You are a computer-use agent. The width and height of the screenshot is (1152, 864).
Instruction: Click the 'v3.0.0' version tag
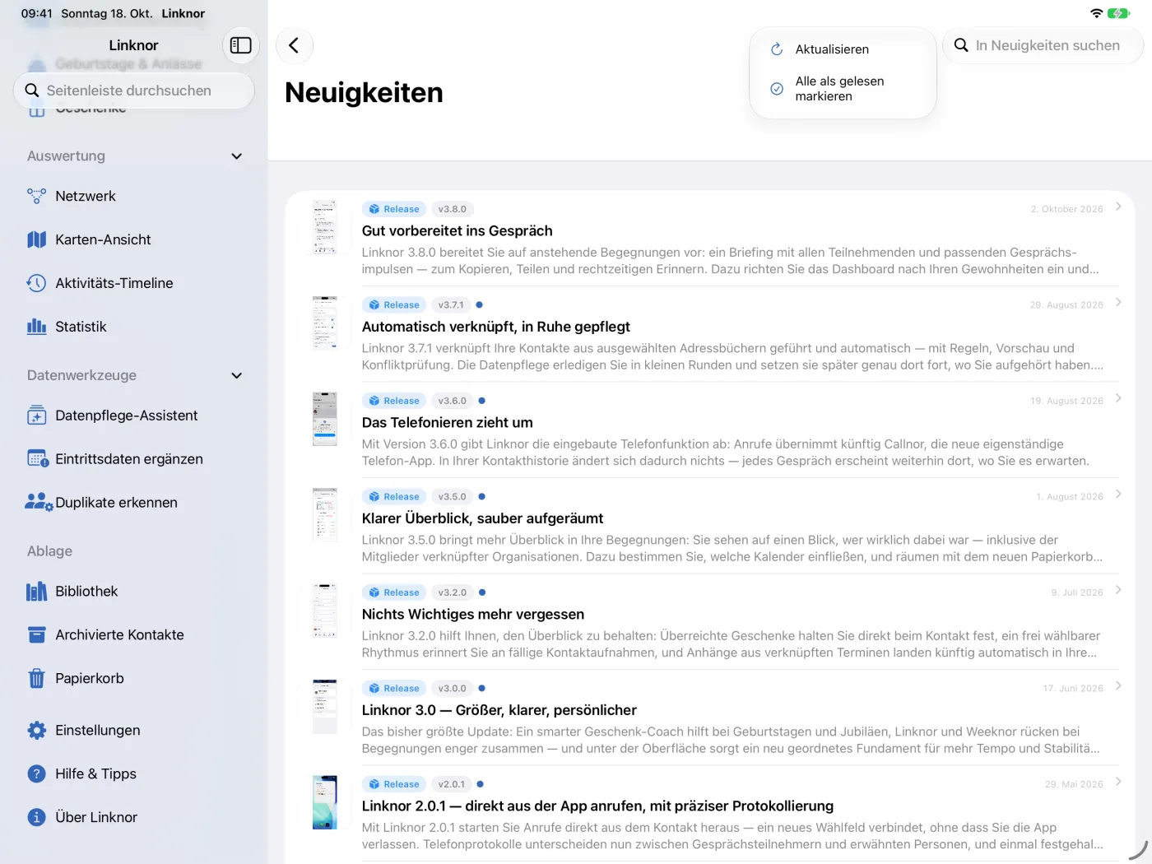pyautogui.click(x=452, y=689)
